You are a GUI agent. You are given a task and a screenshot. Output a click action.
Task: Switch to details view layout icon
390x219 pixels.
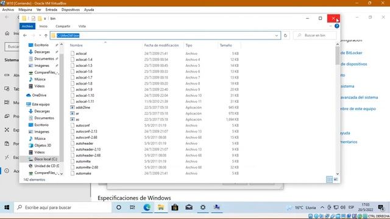coord(329,179)
